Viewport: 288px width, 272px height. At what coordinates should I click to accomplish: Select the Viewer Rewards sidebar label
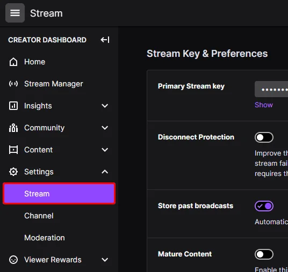pos(53,260)
